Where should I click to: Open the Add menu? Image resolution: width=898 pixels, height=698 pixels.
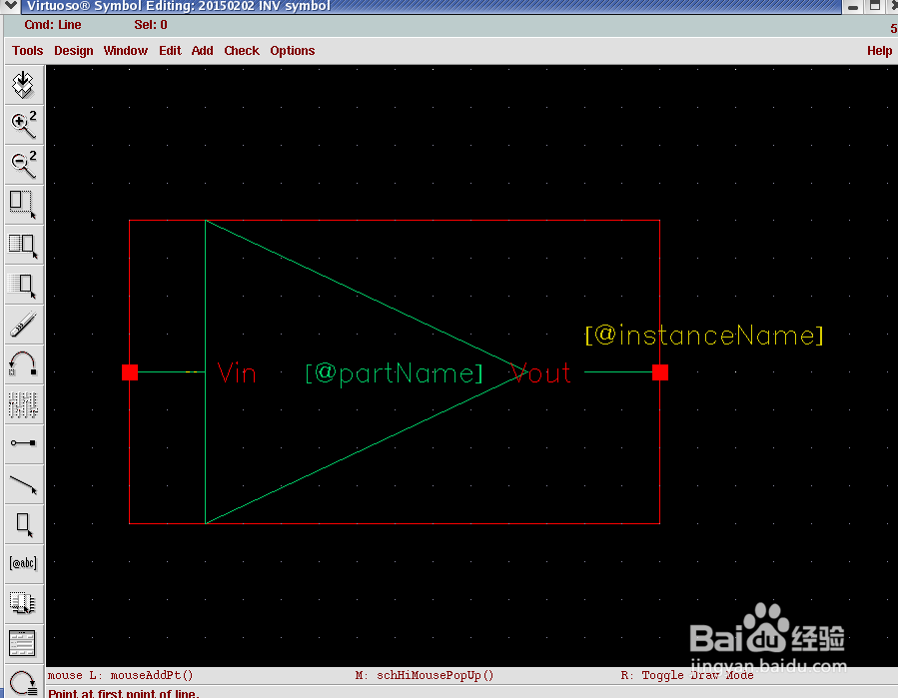coord(202,50)
